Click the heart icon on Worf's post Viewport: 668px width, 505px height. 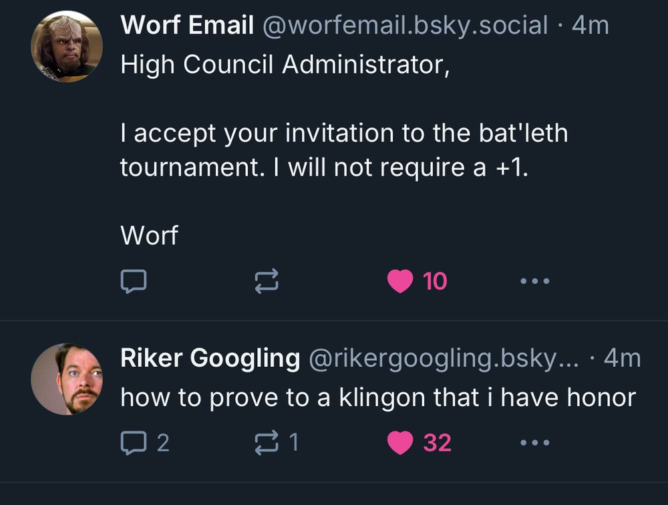399,281
